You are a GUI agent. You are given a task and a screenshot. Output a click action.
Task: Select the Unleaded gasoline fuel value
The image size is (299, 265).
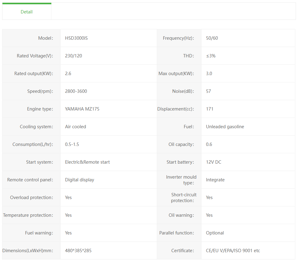[225, 127]
